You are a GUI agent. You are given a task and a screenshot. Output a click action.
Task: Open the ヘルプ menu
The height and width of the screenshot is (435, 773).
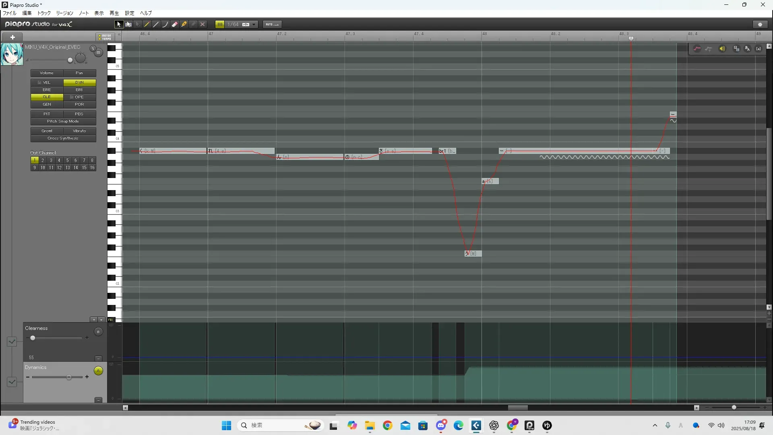[x=146, y=13]
